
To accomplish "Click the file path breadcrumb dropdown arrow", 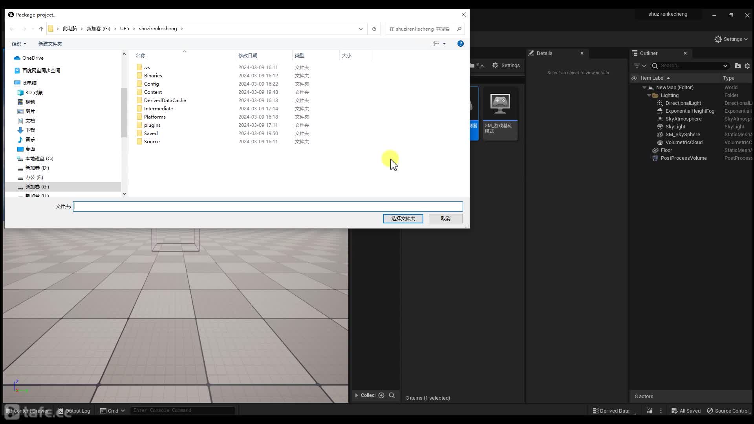I will click(361, 29).
